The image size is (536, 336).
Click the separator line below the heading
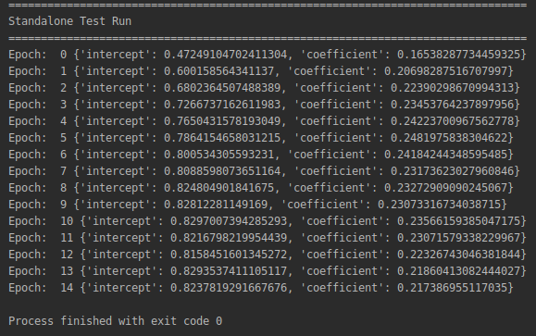coord(268,38)
